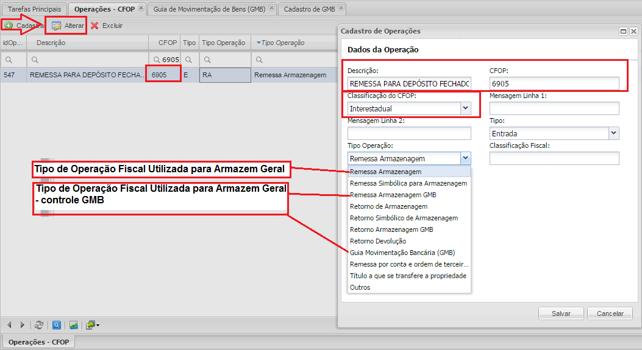Select grid row cell with id 547
The height and width of the screenshot is (350, 642).
pyautogui.click(x=13, y=75)
